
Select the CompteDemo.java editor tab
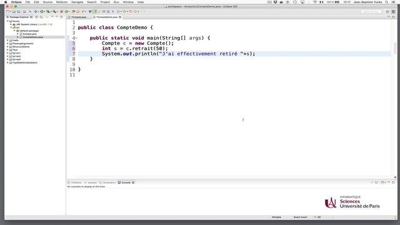tap(107, 17)
